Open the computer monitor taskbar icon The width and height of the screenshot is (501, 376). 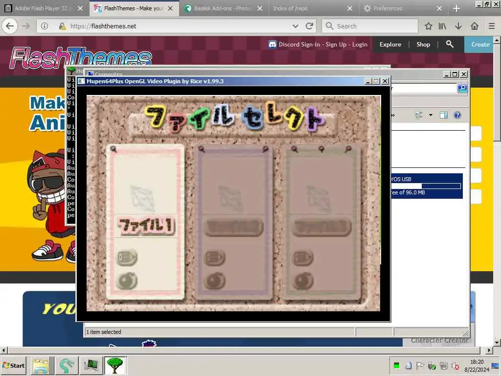91,365
